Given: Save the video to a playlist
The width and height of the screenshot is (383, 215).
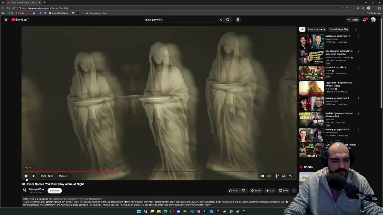Looking at the screenshot, I should coord(284,191).
